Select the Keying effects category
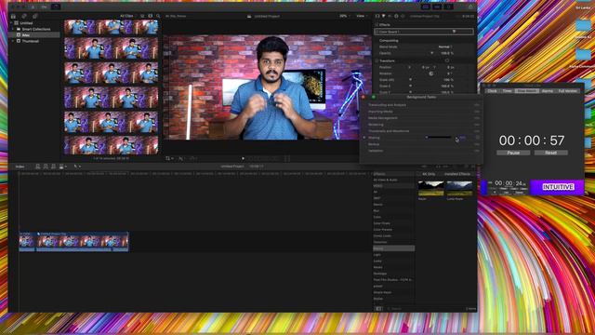The height and width of the screenshot is (335, 595). tap(393, 248)
